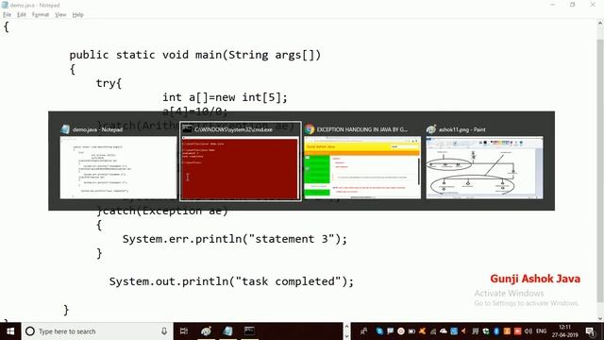Click the speaker volume tray icon
Image resolution: width=604 pixels, height=340 pixels.
528,331
